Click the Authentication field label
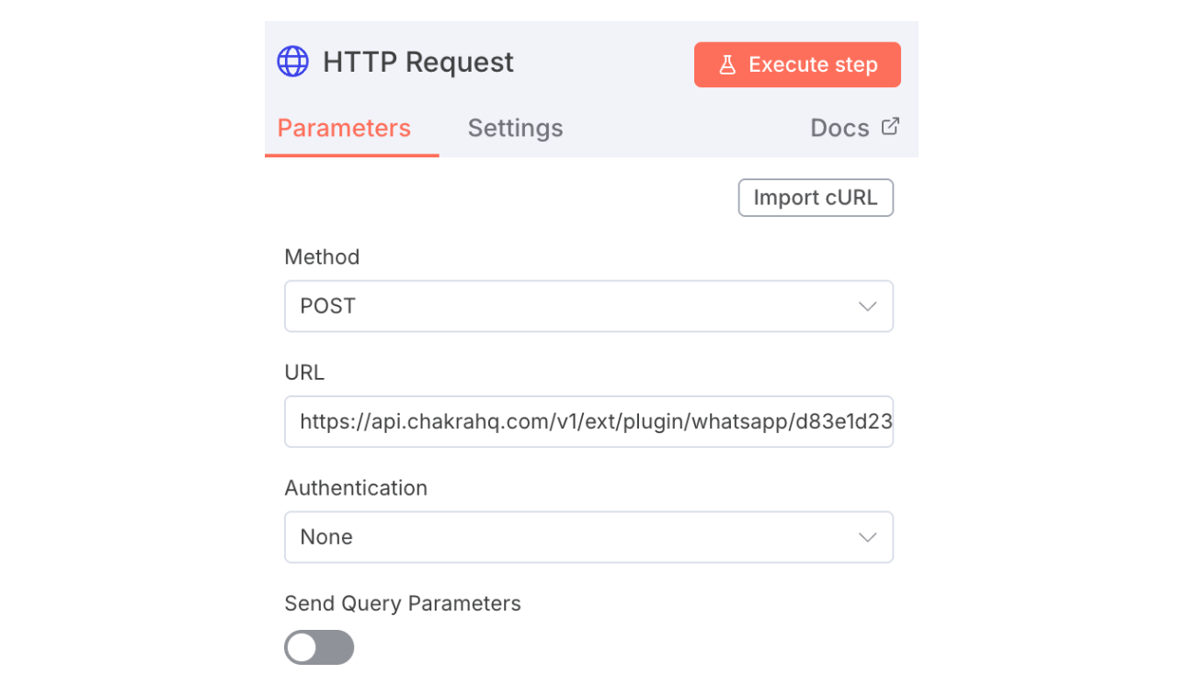The width and height of the screenshot is (1188, 697). coord(356,488)
